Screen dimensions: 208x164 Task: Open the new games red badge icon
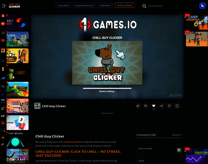pos(3,24)
